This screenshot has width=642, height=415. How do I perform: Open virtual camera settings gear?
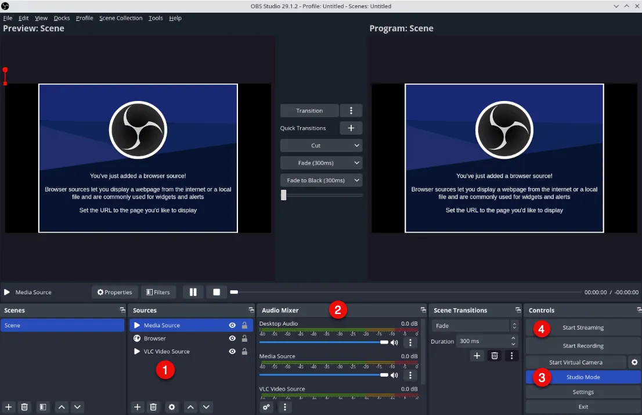[x=634, y=362]
